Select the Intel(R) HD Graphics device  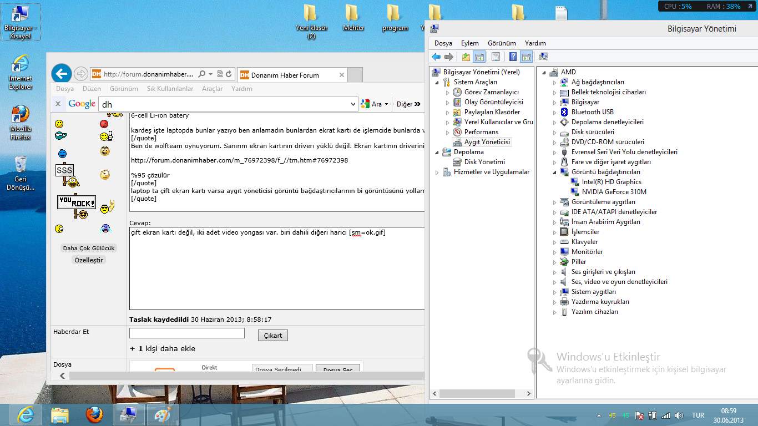click(612, 182)
